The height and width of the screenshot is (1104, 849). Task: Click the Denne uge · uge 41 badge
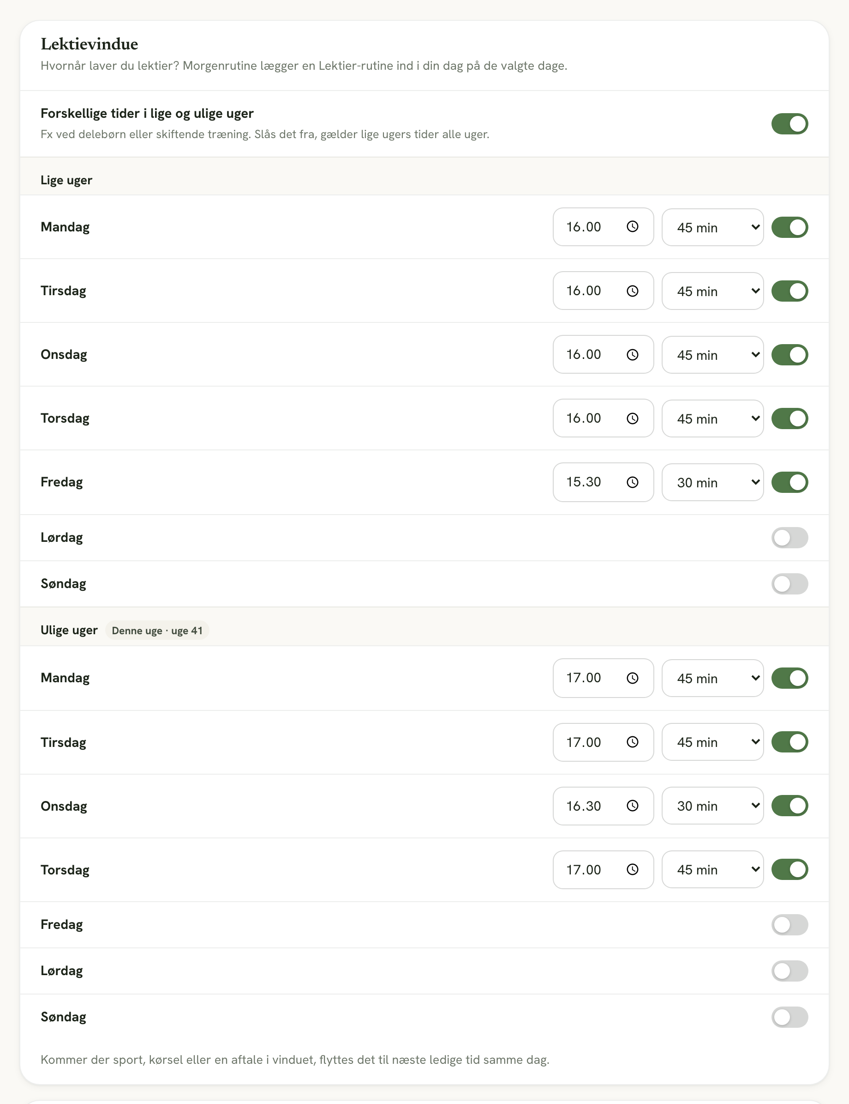(x=157, y=631)
